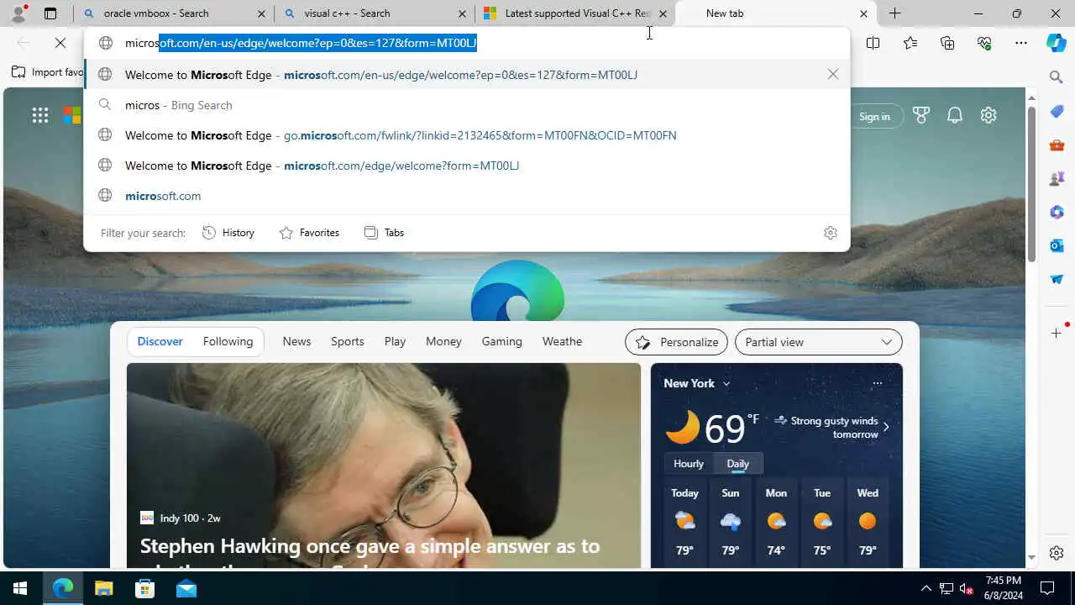Open the sidebar Outlook icon
1075x605 pixels.
point(1057,245)
